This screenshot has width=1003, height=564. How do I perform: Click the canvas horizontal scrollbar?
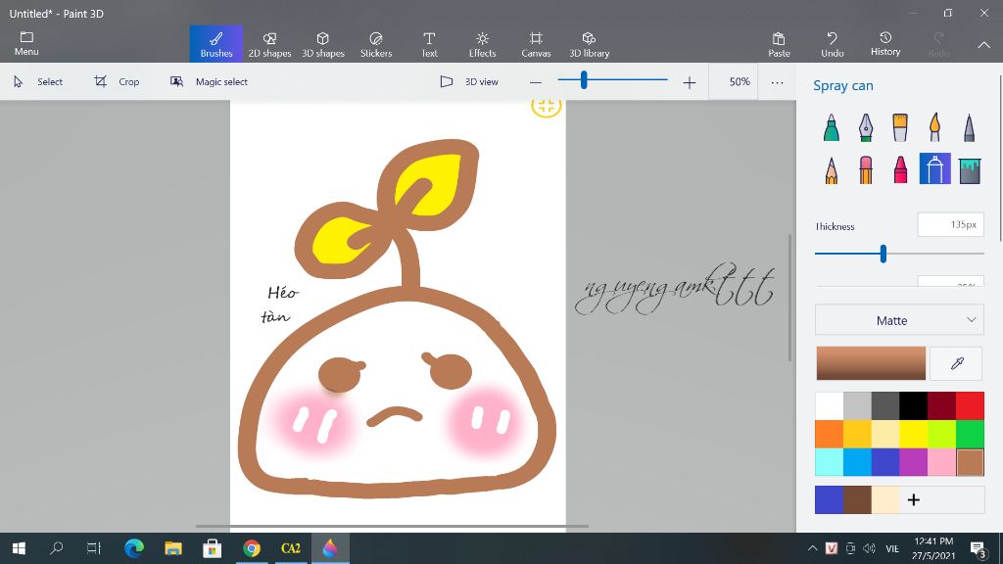tap(392, 526)
